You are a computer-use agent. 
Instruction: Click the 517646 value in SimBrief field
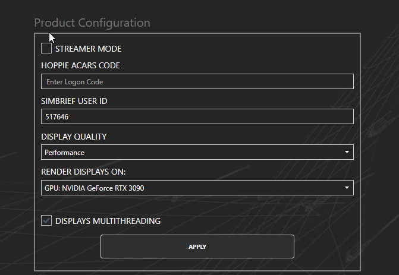coord(56,117)
